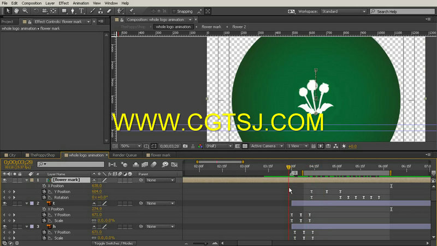Select the Horizontal Type tool
The width and height of the screenshot is (437, 246).
click(x=81, y=11)
